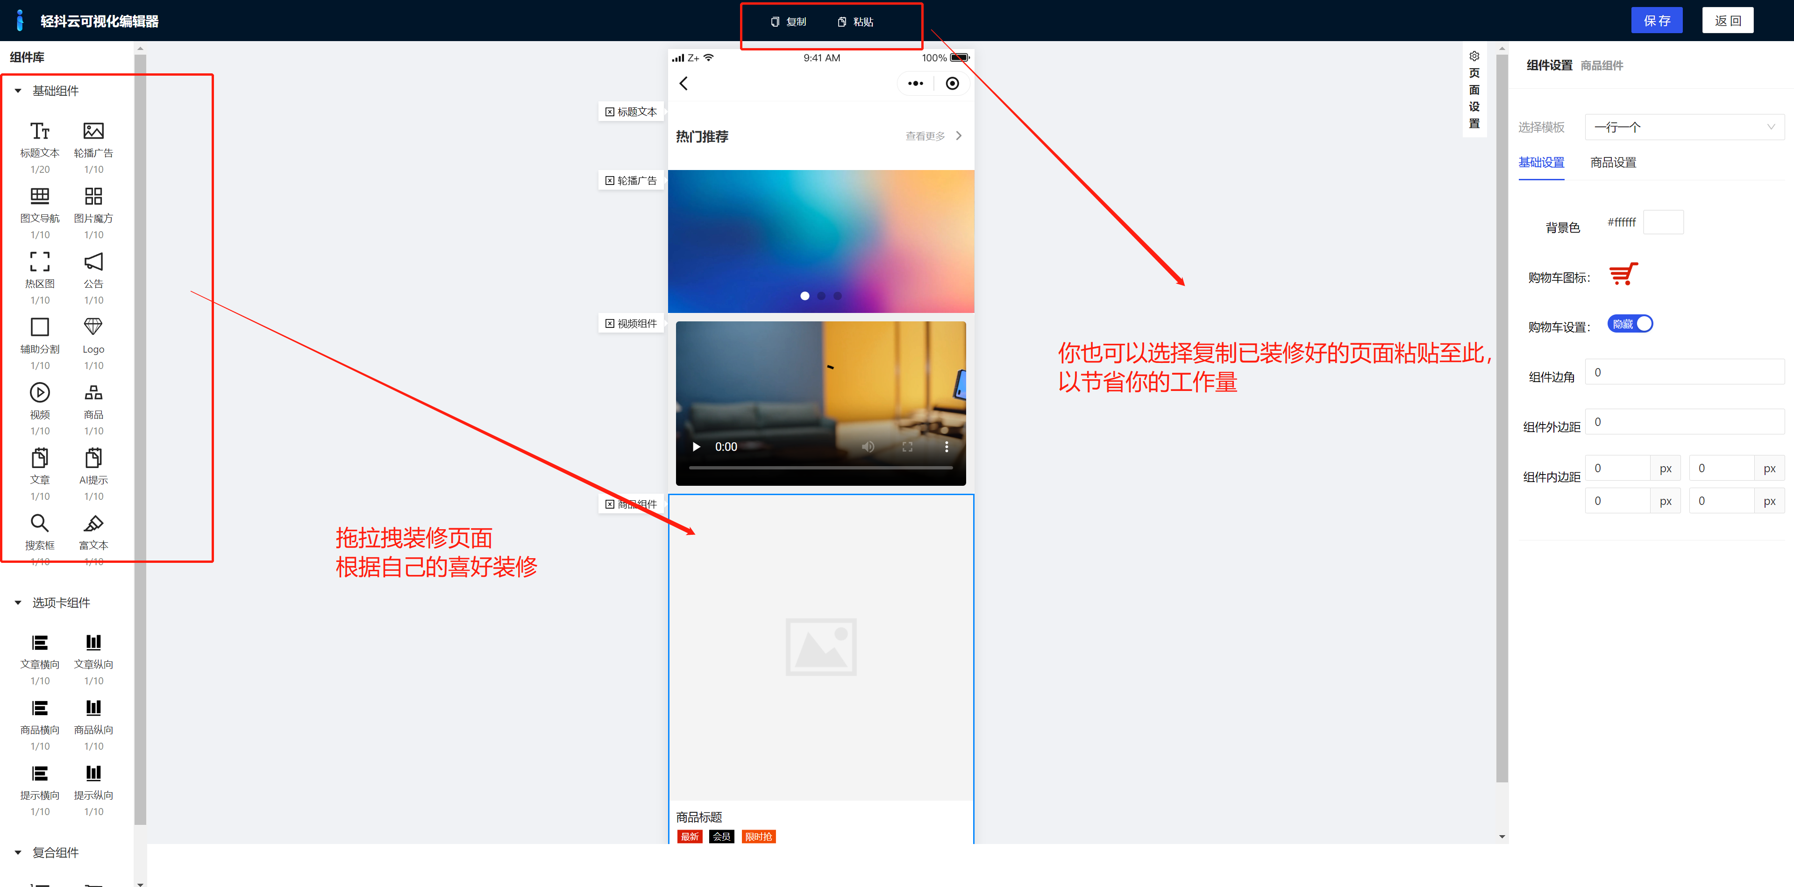
Task: Click the carousel banner image
Action: (820, 241)
